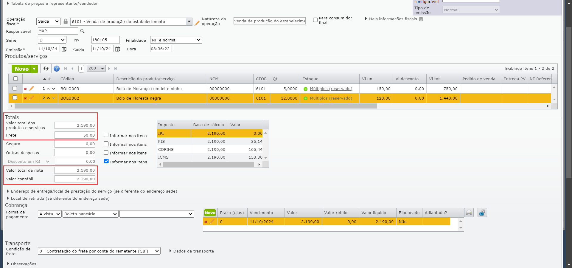Open the Boleto bancário payment dropdown
This screenshot has height=268, width=572.
[91, 214]
